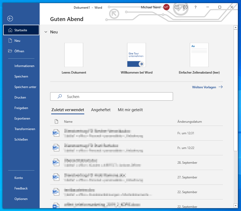Open the Willkommen bei Word tour template

point(137,59)
